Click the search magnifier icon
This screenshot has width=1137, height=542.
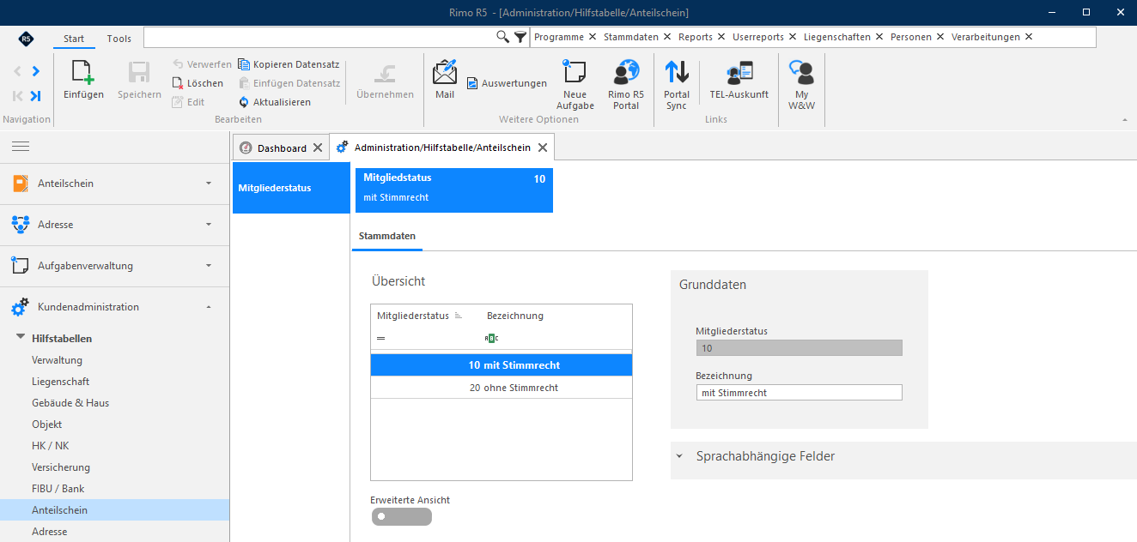click(x=503, y=37)
